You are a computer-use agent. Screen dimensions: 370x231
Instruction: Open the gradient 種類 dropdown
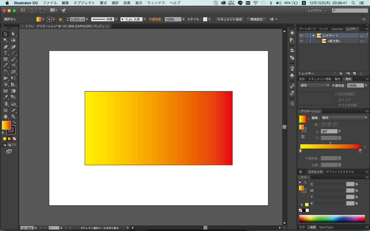344,118
